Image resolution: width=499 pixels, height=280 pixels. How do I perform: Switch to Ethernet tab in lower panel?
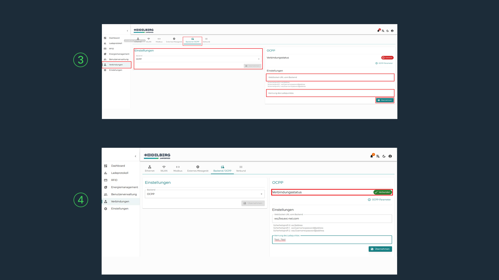tap(150, 169)
